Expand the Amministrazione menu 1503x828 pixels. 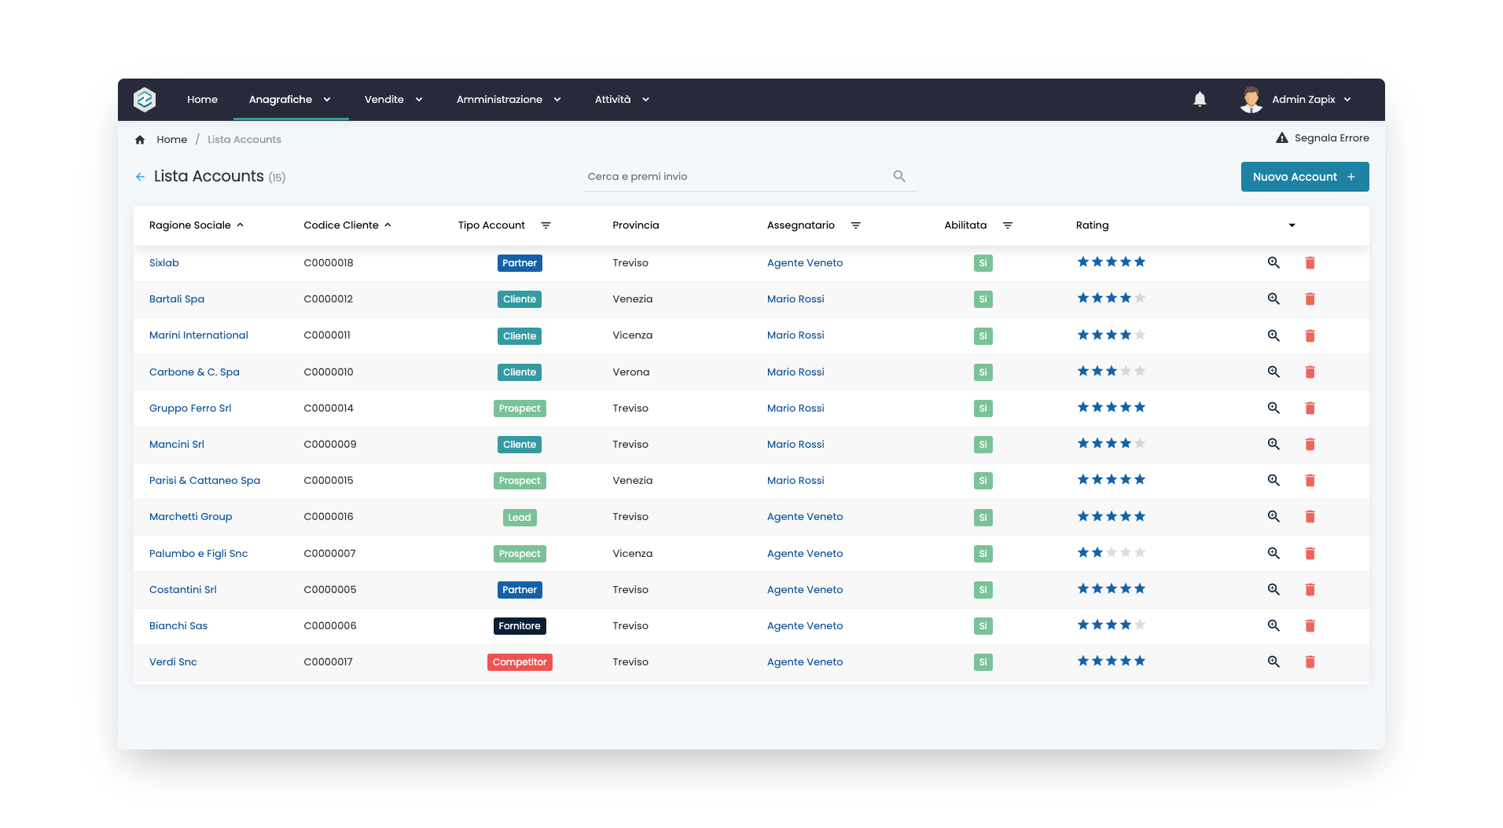(509, 100)
